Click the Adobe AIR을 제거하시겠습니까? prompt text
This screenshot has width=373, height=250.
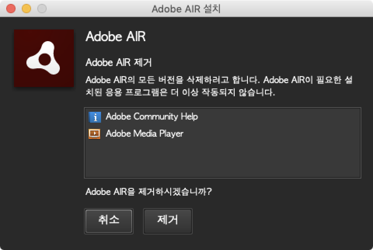148,191
